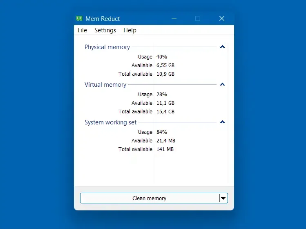
Task: Click Total available label under System working set
Action: tap(135, 149)
